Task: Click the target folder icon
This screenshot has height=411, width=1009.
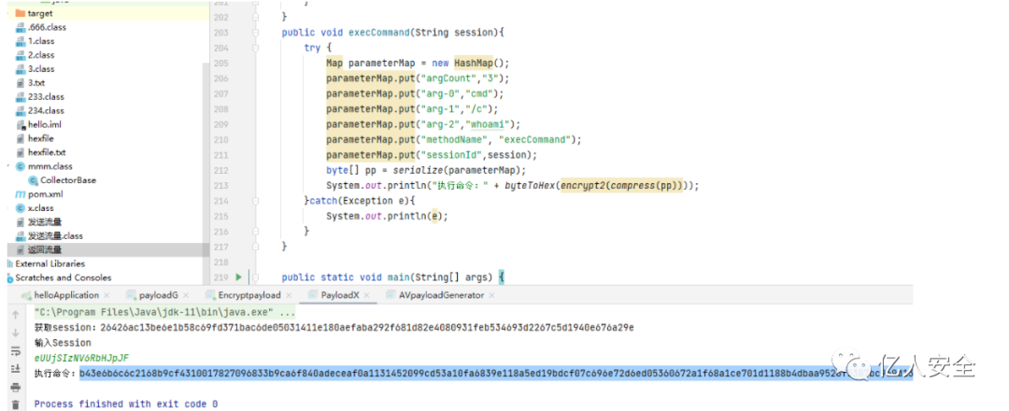Action: coord(20,13)
